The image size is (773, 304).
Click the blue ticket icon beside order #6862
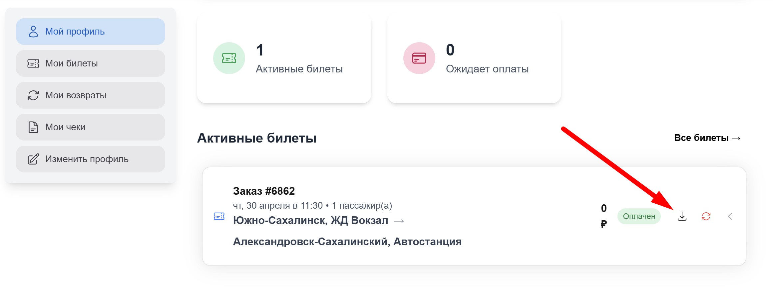pyautogui.click(x=219, y=216)
